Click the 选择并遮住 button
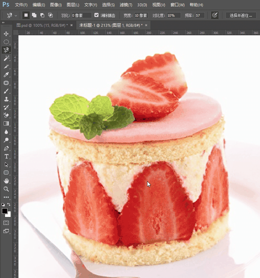The width and height of the screenshot is (260, 278). [241, 15]
